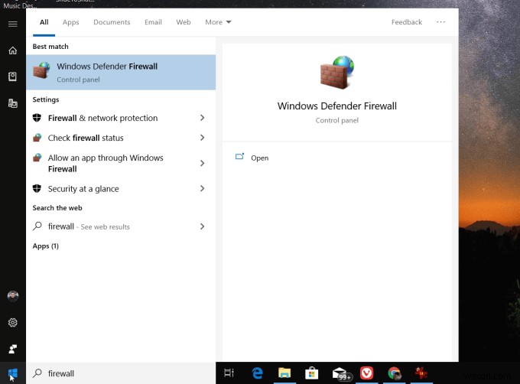Switch to the Email tab
Viewport: 520px width, 384px height.
pyautogui.click(x=153, y=22)
